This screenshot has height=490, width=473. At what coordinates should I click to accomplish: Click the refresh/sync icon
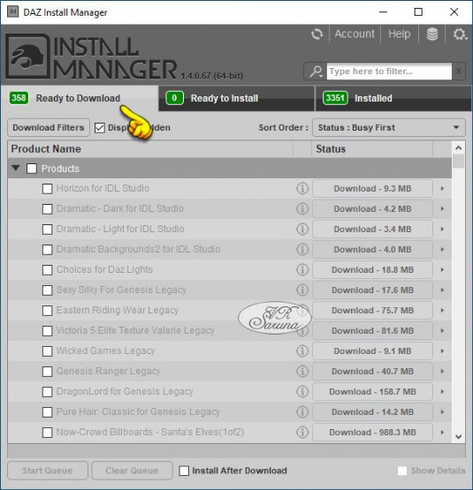click(x=317, y=34)
